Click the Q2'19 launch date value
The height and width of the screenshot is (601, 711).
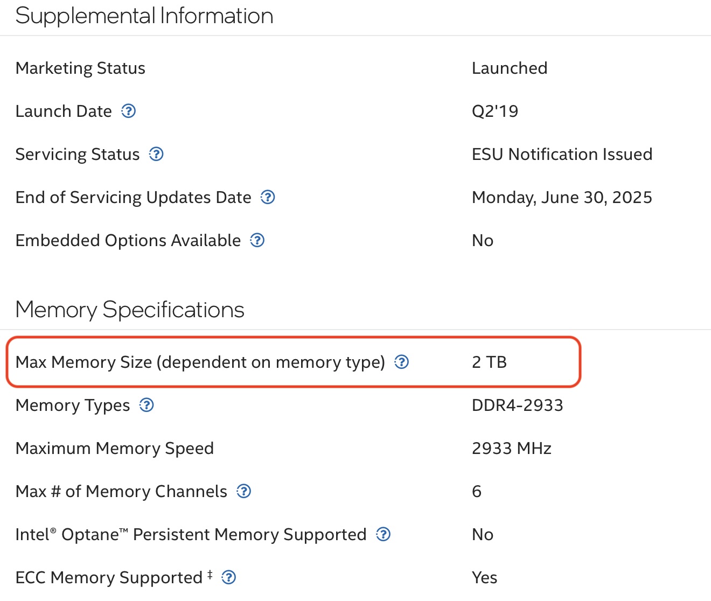pos(494,111)
